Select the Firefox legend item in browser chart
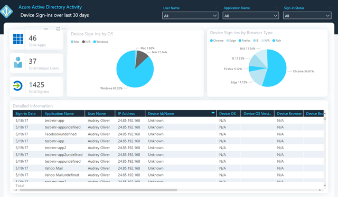This screenshot has height=197, width=338. pos(245,41)
